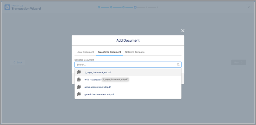Click the last progress step dot
This screenshot has height=125, width=256.
click(x=157, y=7)
